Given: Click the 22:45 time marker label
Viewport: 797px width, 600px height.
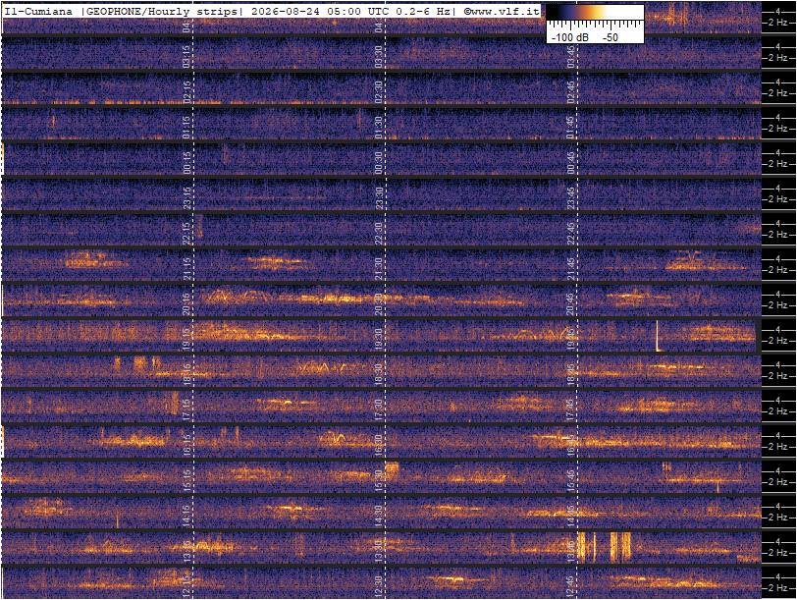Looking at the screenshot, I should point(571,234).
